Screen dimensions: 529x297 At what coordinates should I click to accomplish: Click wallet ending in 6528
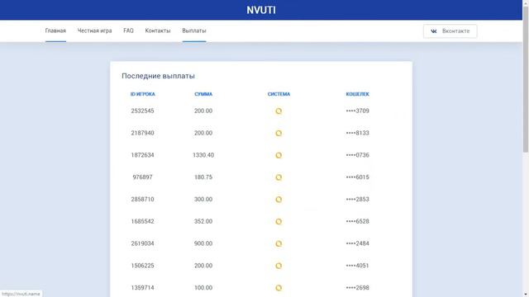coord(357,221)
